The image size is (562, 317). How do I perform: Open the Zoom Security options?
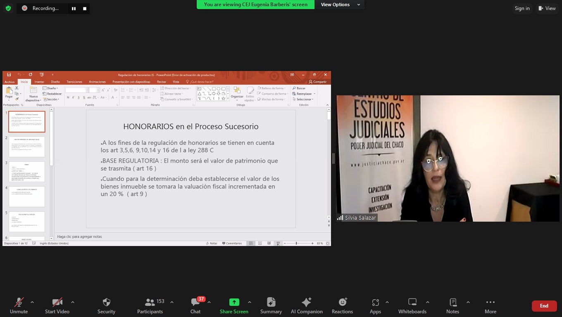106,306
